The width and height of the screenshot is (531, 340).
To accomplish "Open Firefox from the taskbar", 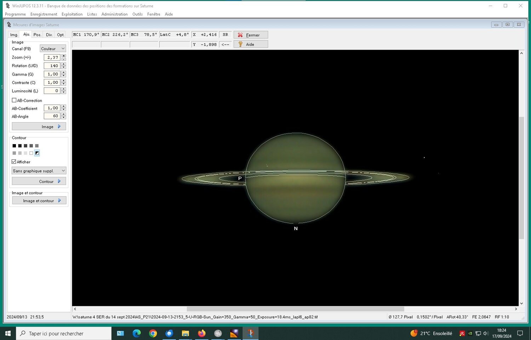I will (x=201, y=333).
